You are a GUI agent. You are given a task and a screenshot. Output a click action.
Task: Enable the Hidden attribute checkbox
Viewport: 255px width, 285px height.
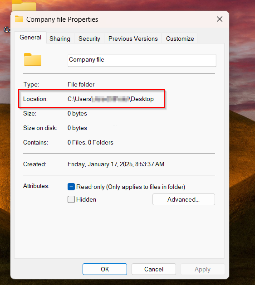tap(71, 199)
